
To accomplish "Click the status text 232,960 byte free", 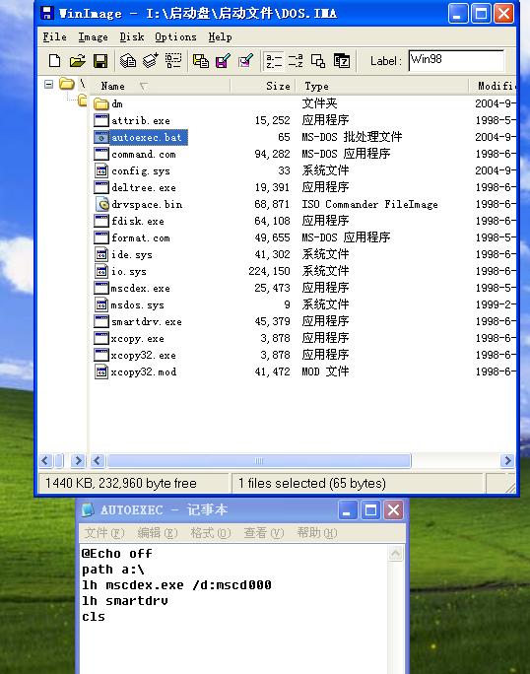I will click(x=148, y=484).
